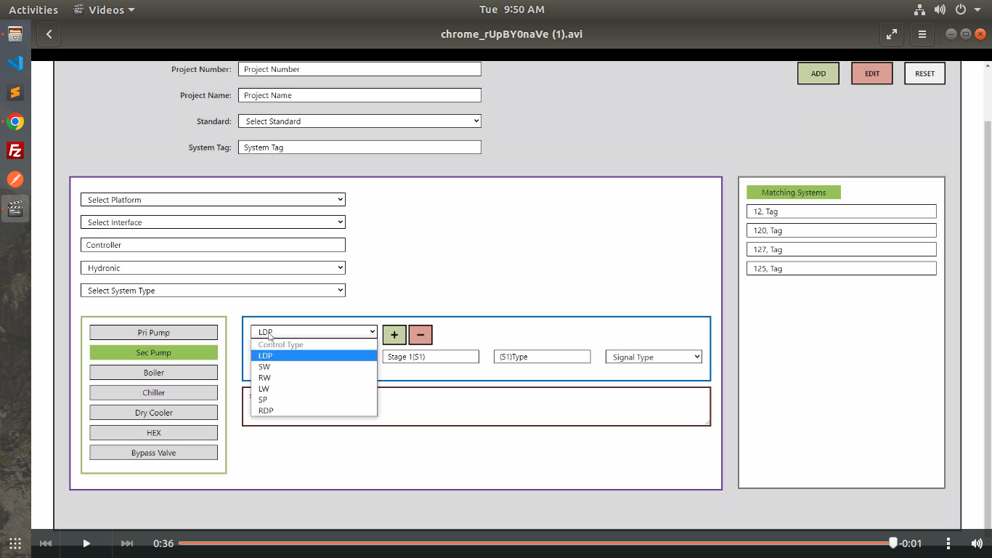Click the green plus button

point(394,335)
